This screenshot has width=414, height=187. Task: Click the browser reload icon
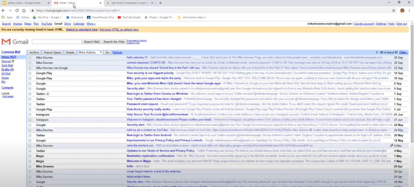coord(17,10)
